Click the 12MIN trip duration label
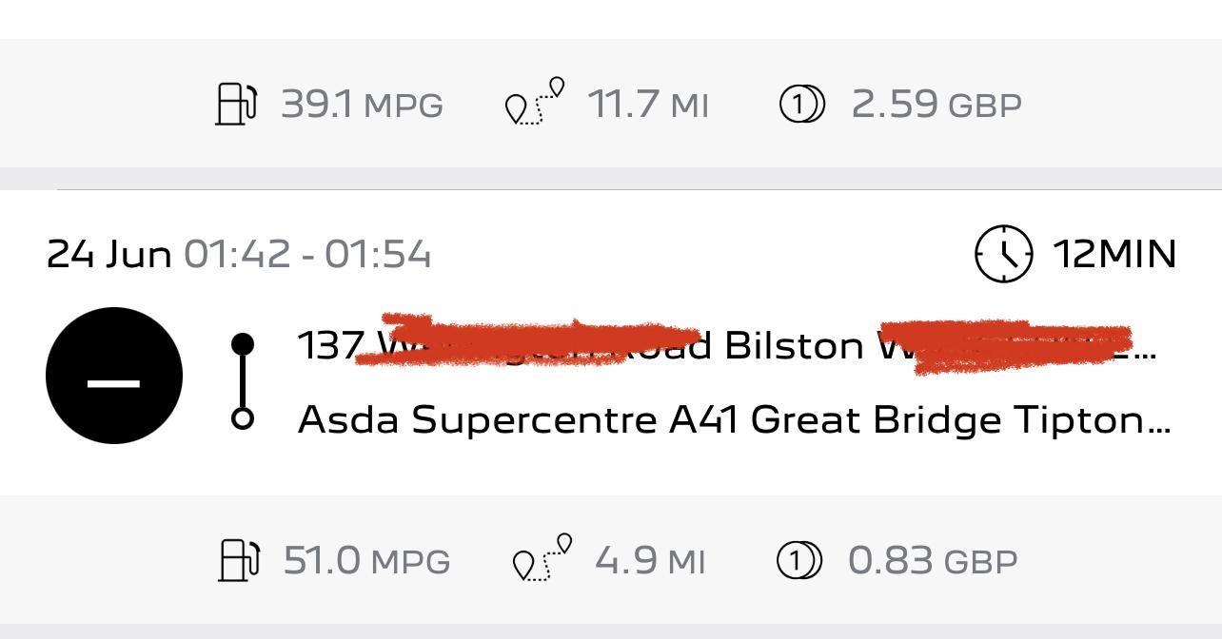 (1114, 255)
